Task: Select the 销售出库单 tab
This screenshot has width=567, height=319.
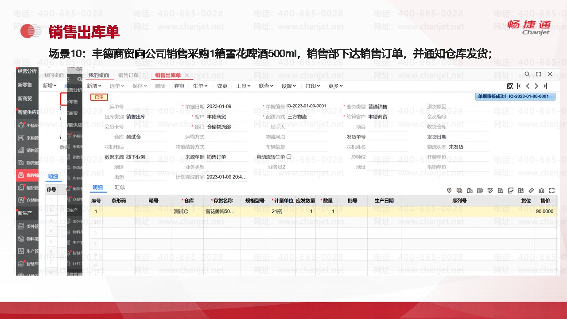Action: [168, 75]
